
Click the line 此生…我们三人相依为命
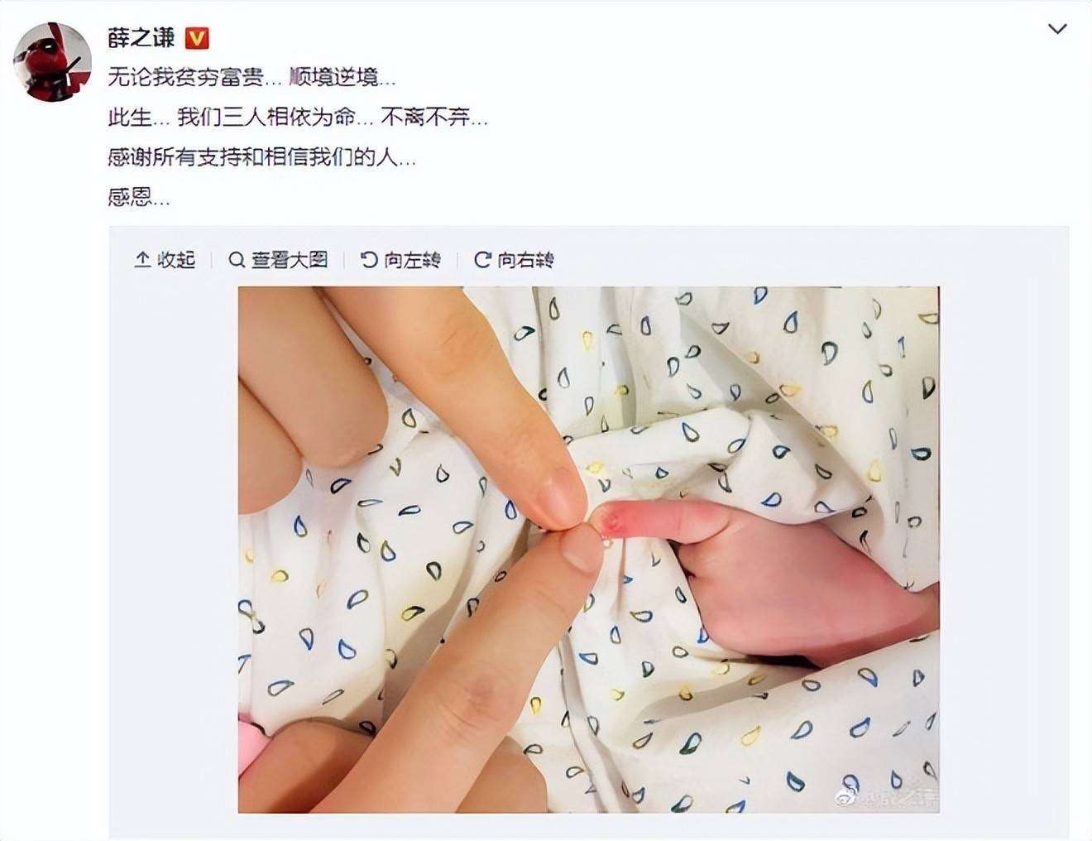[x=298, y=118]
